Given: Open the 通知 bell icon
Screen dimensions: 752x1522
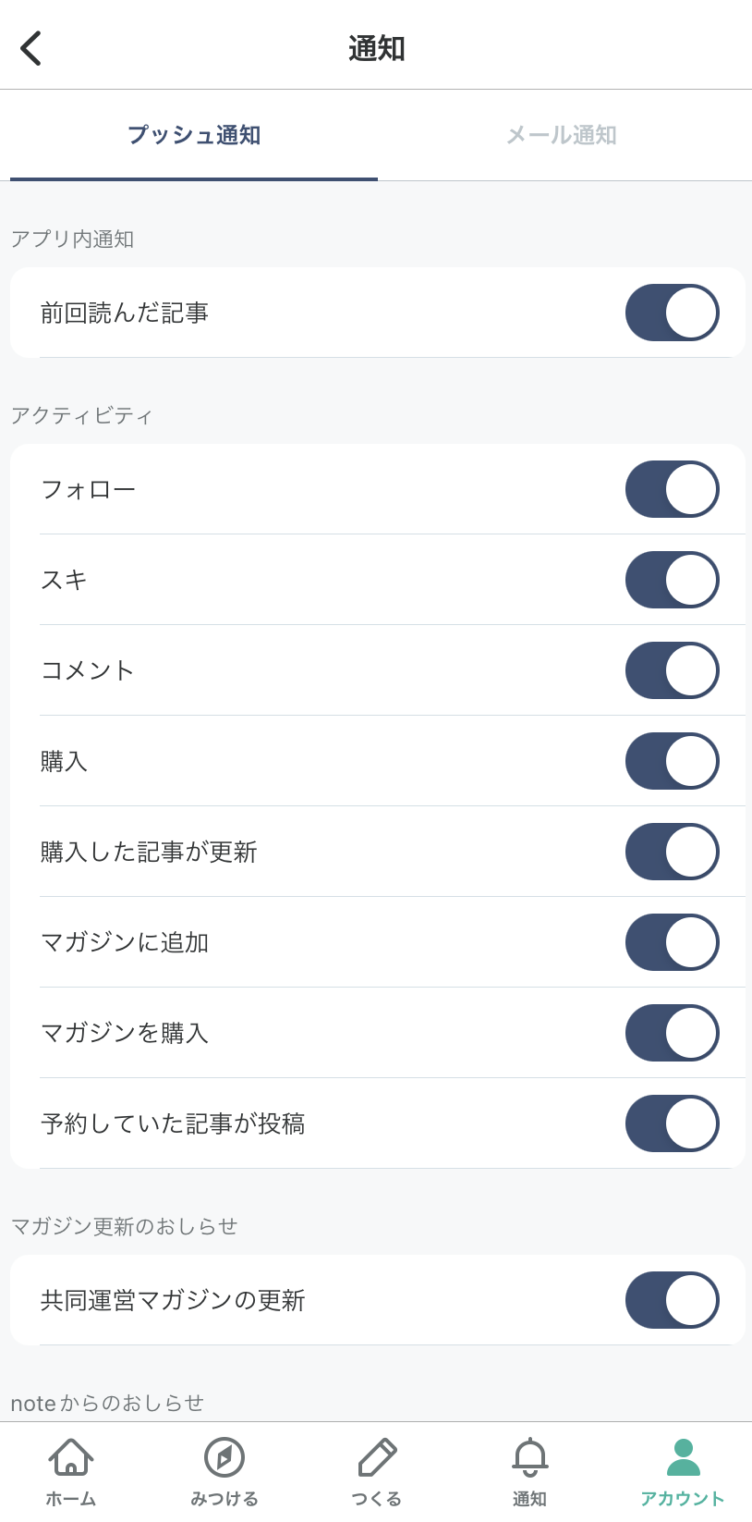Looking at the screenshot, I should coord(529,1457).
